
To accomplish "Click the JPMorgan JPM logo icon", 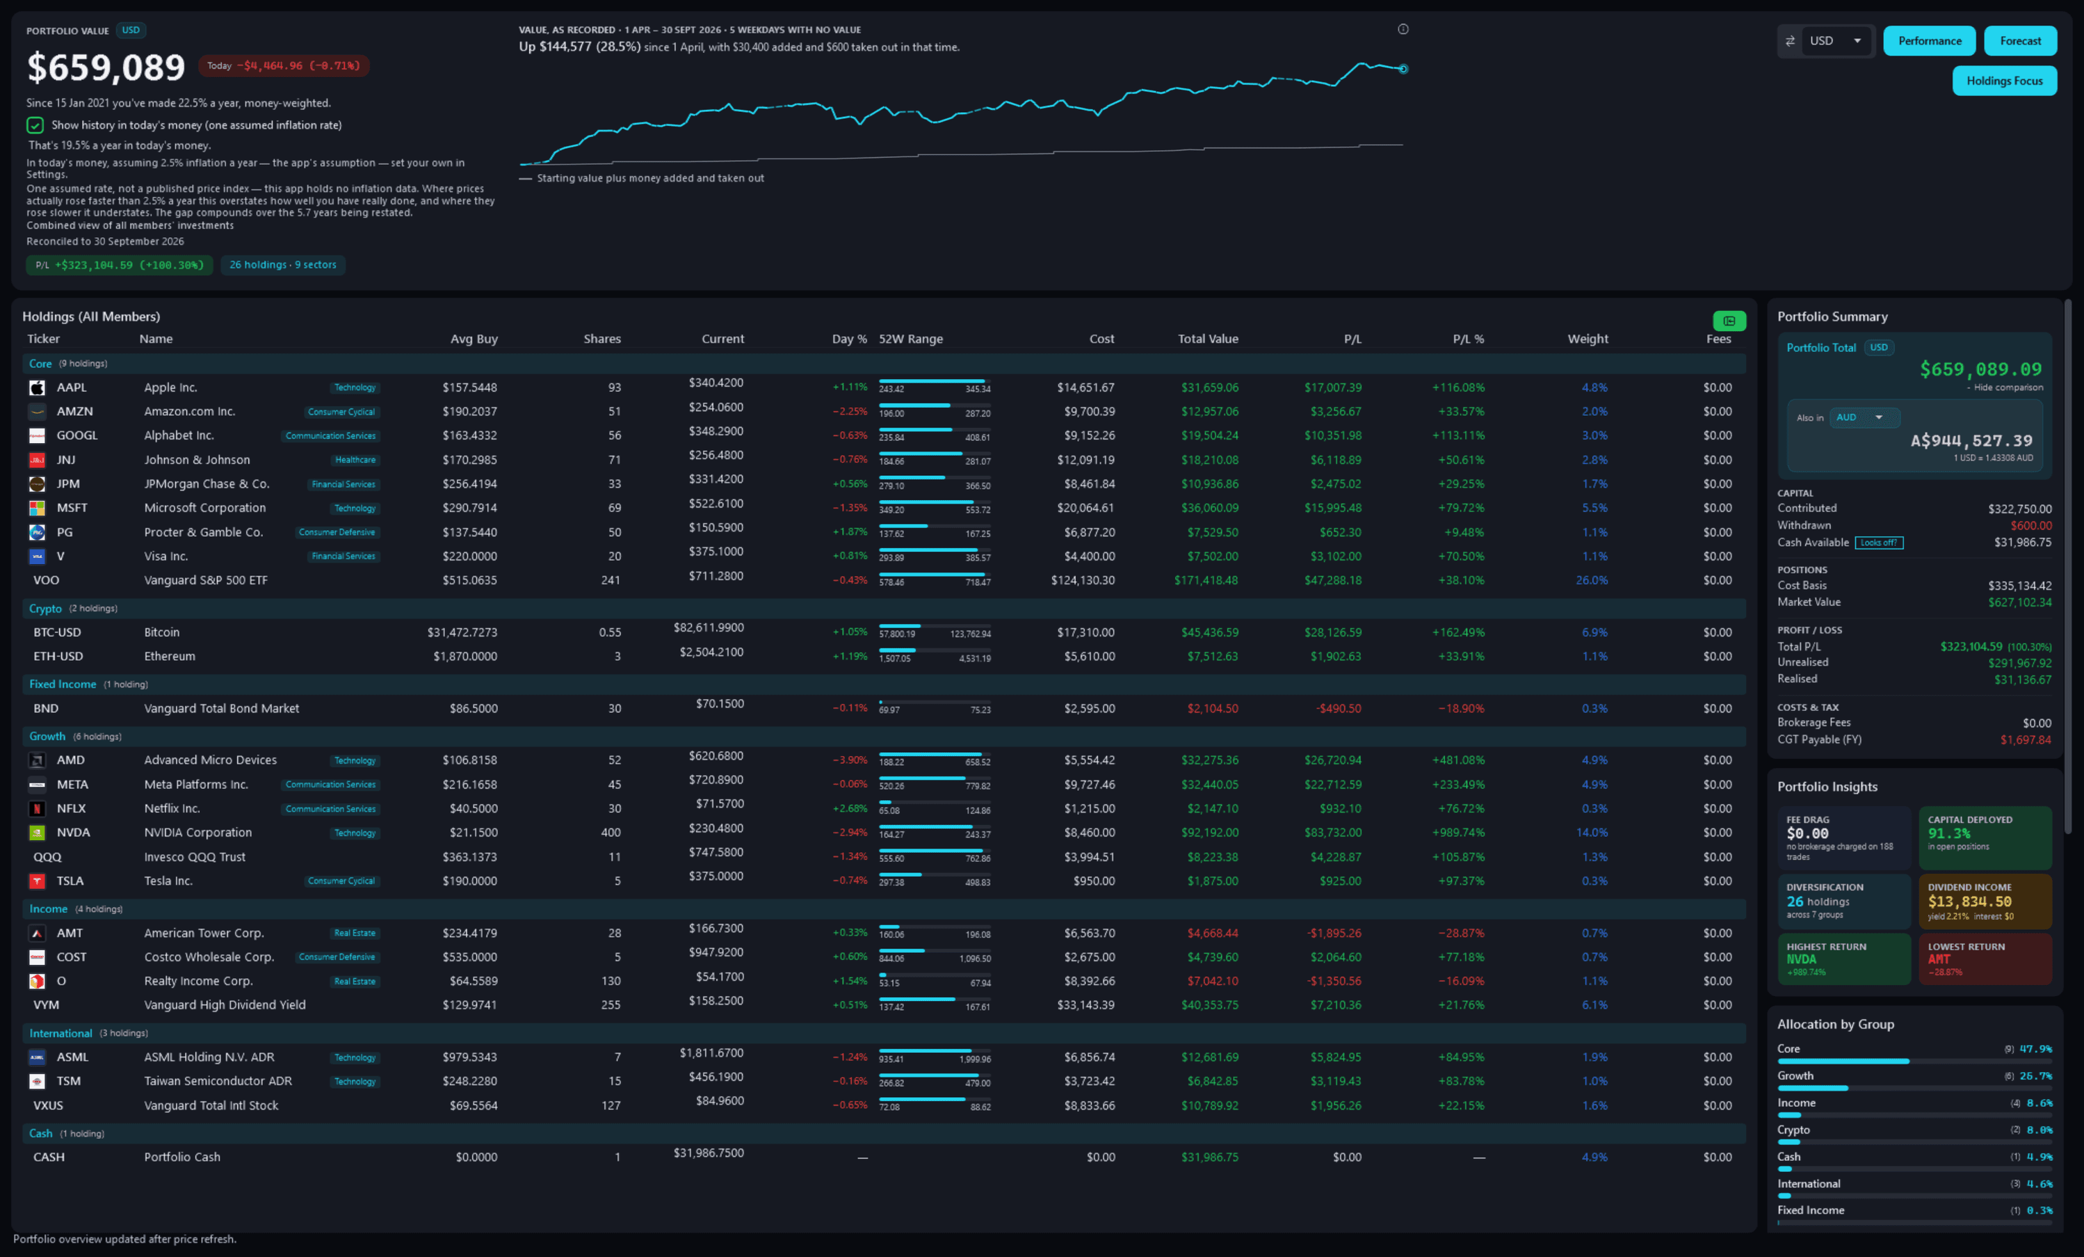I will pyautogui.click(x=38, y=484).
